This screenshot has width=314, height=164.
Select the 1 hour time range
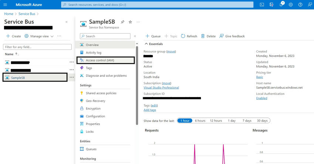185,120
